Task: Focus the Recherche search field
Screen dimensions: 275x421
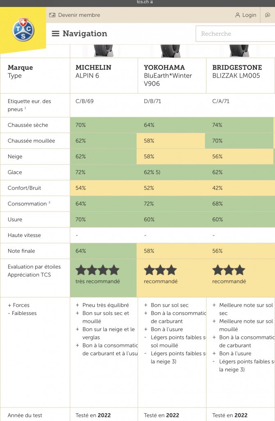Action: (x=235, y=34)
